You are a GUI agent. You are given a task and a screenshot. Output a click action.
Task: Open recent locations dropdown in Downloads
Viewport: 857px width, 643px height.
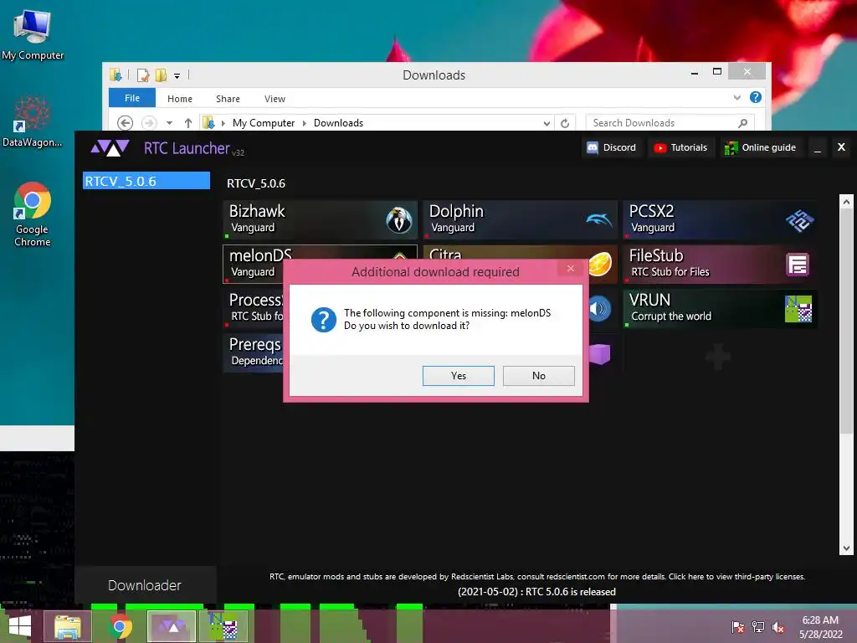pyautogui.click(x=169, y=123)
